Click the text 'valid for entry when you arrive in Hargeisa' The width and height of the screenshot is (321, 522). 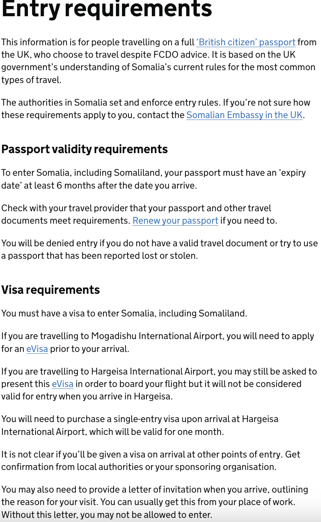[x=87, y=396]
